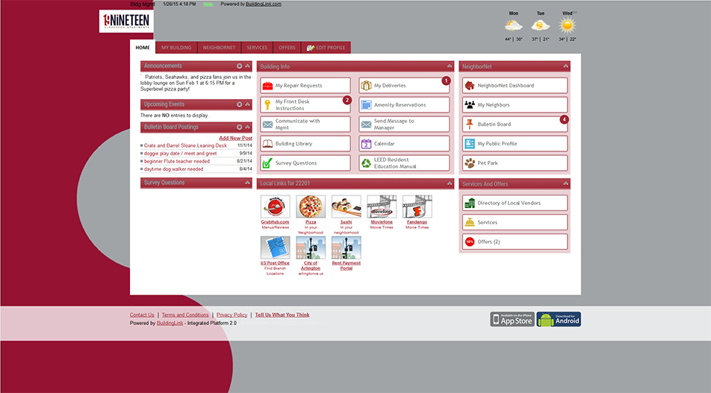Collapse the Bulletin Board Postings panel
Screen dimensions: 711x393
248,128
